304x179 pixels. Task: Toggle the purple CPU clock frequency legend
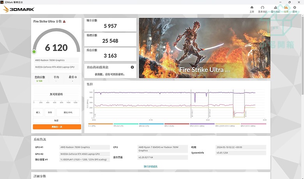202,125
